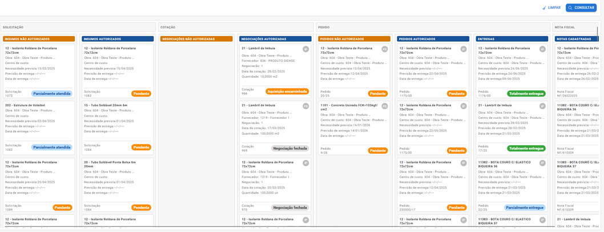Click Previsão de entrega:22/05/2025 in Pedidos Autorizados

(424, 130)
